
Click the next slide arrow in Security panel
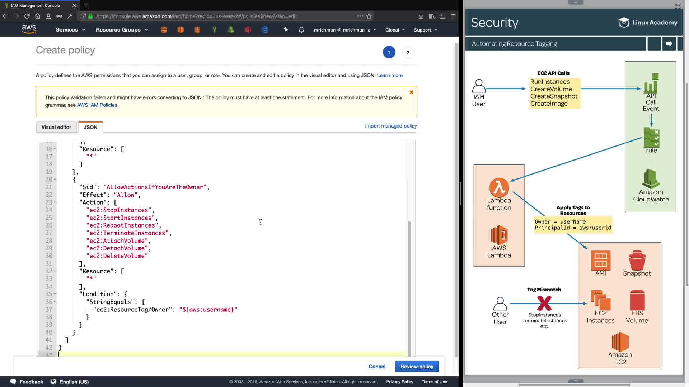(x=669, y=44)
